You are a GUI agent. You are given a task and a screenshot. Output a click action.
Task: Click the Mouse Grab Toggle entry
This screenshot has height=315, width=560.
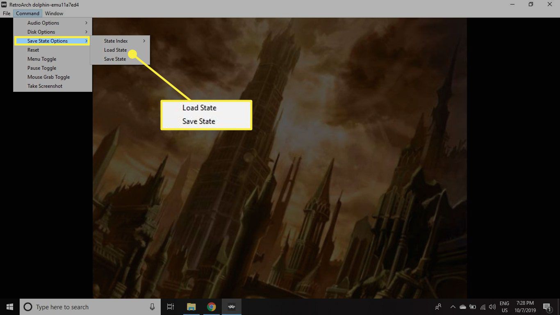coord(52,77)
